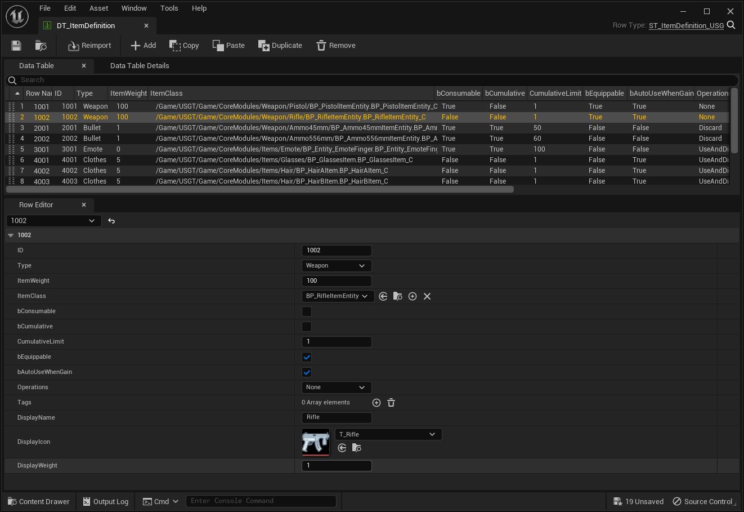Uncheck the bAutoUseWhenGain checkbox
This screenshot has height=512, width=744.
click(307, 372)
